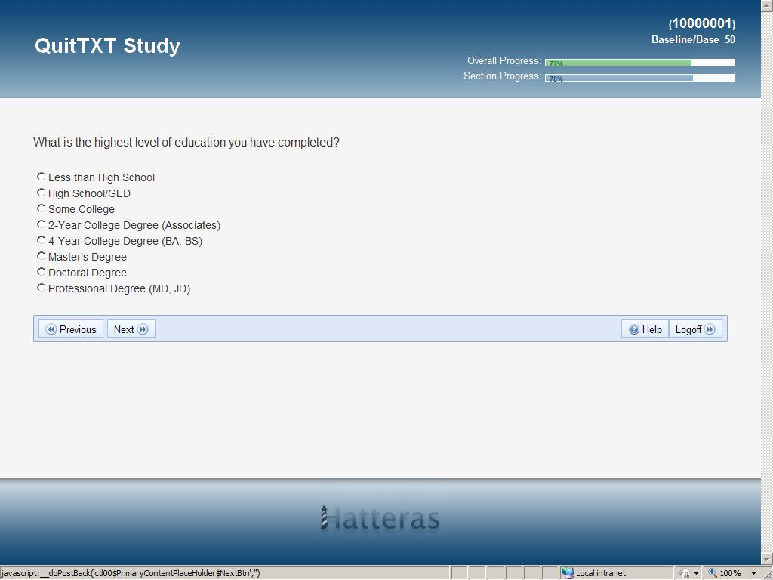Image resolution: width=773 pixels, height=580 pixels.
Task: Open the Help button
Action: [645, 329]
